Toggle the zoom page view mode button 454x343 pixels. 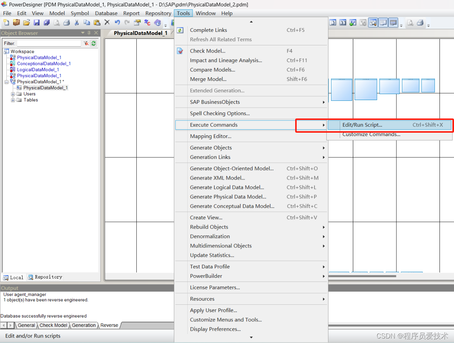point(373,22)
